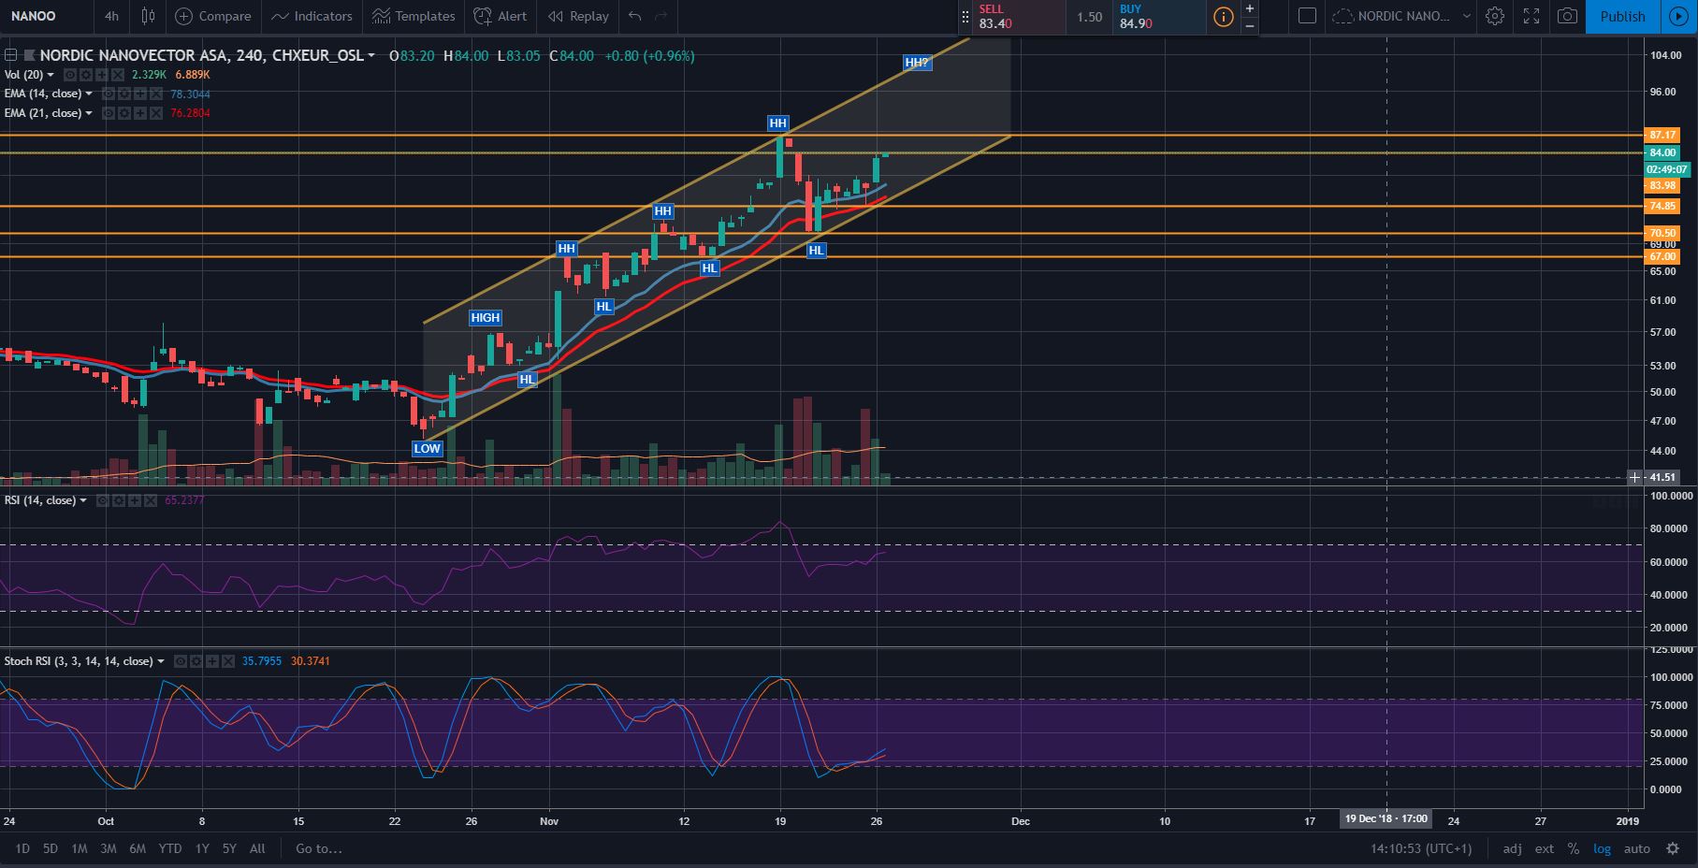The width and height of the screenshot is (1698, 868).
Task: Edit the 1.50 quantity field
Action: pyautogui.click(x=1089, y=16)
